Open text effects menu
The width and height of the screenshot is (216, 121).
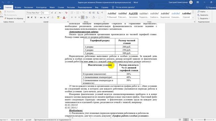click(x=53, y=17)
